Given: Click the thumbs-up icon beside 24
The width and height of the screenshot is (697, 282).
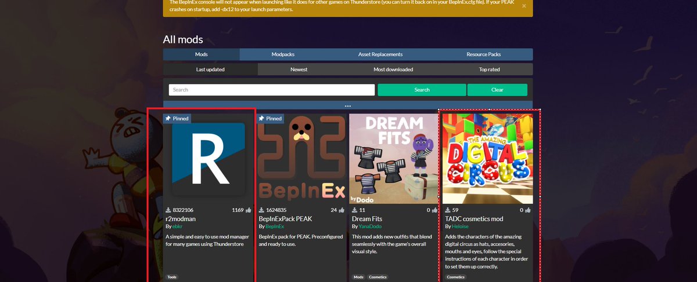Looking at the screenshot, I should pos(342,210).
